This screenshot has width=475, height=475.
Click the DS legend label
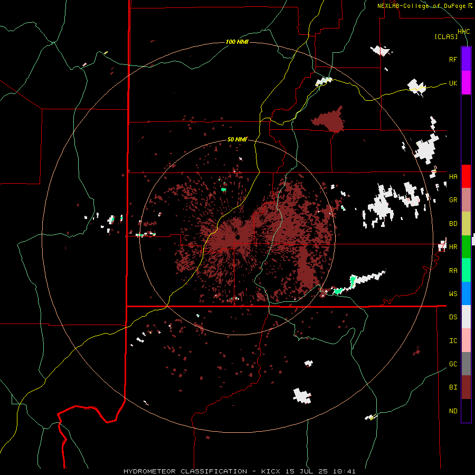[x=453, y=317]
